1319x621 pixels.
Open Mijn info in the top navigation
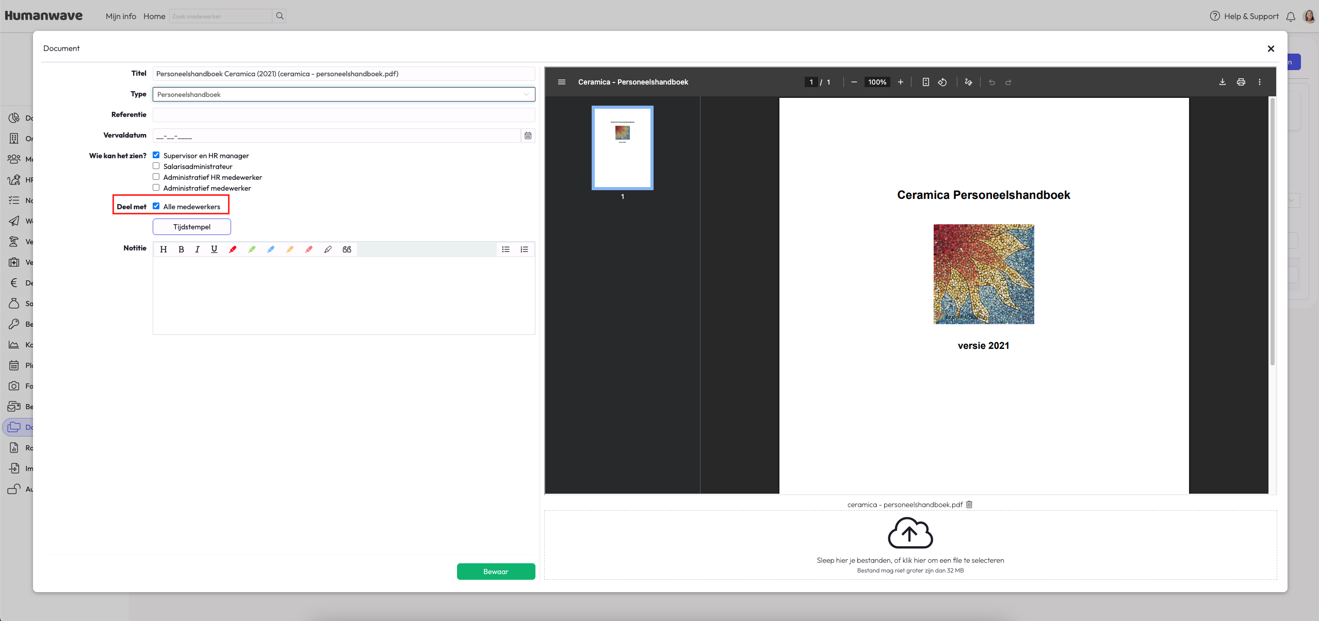[121, 16]
